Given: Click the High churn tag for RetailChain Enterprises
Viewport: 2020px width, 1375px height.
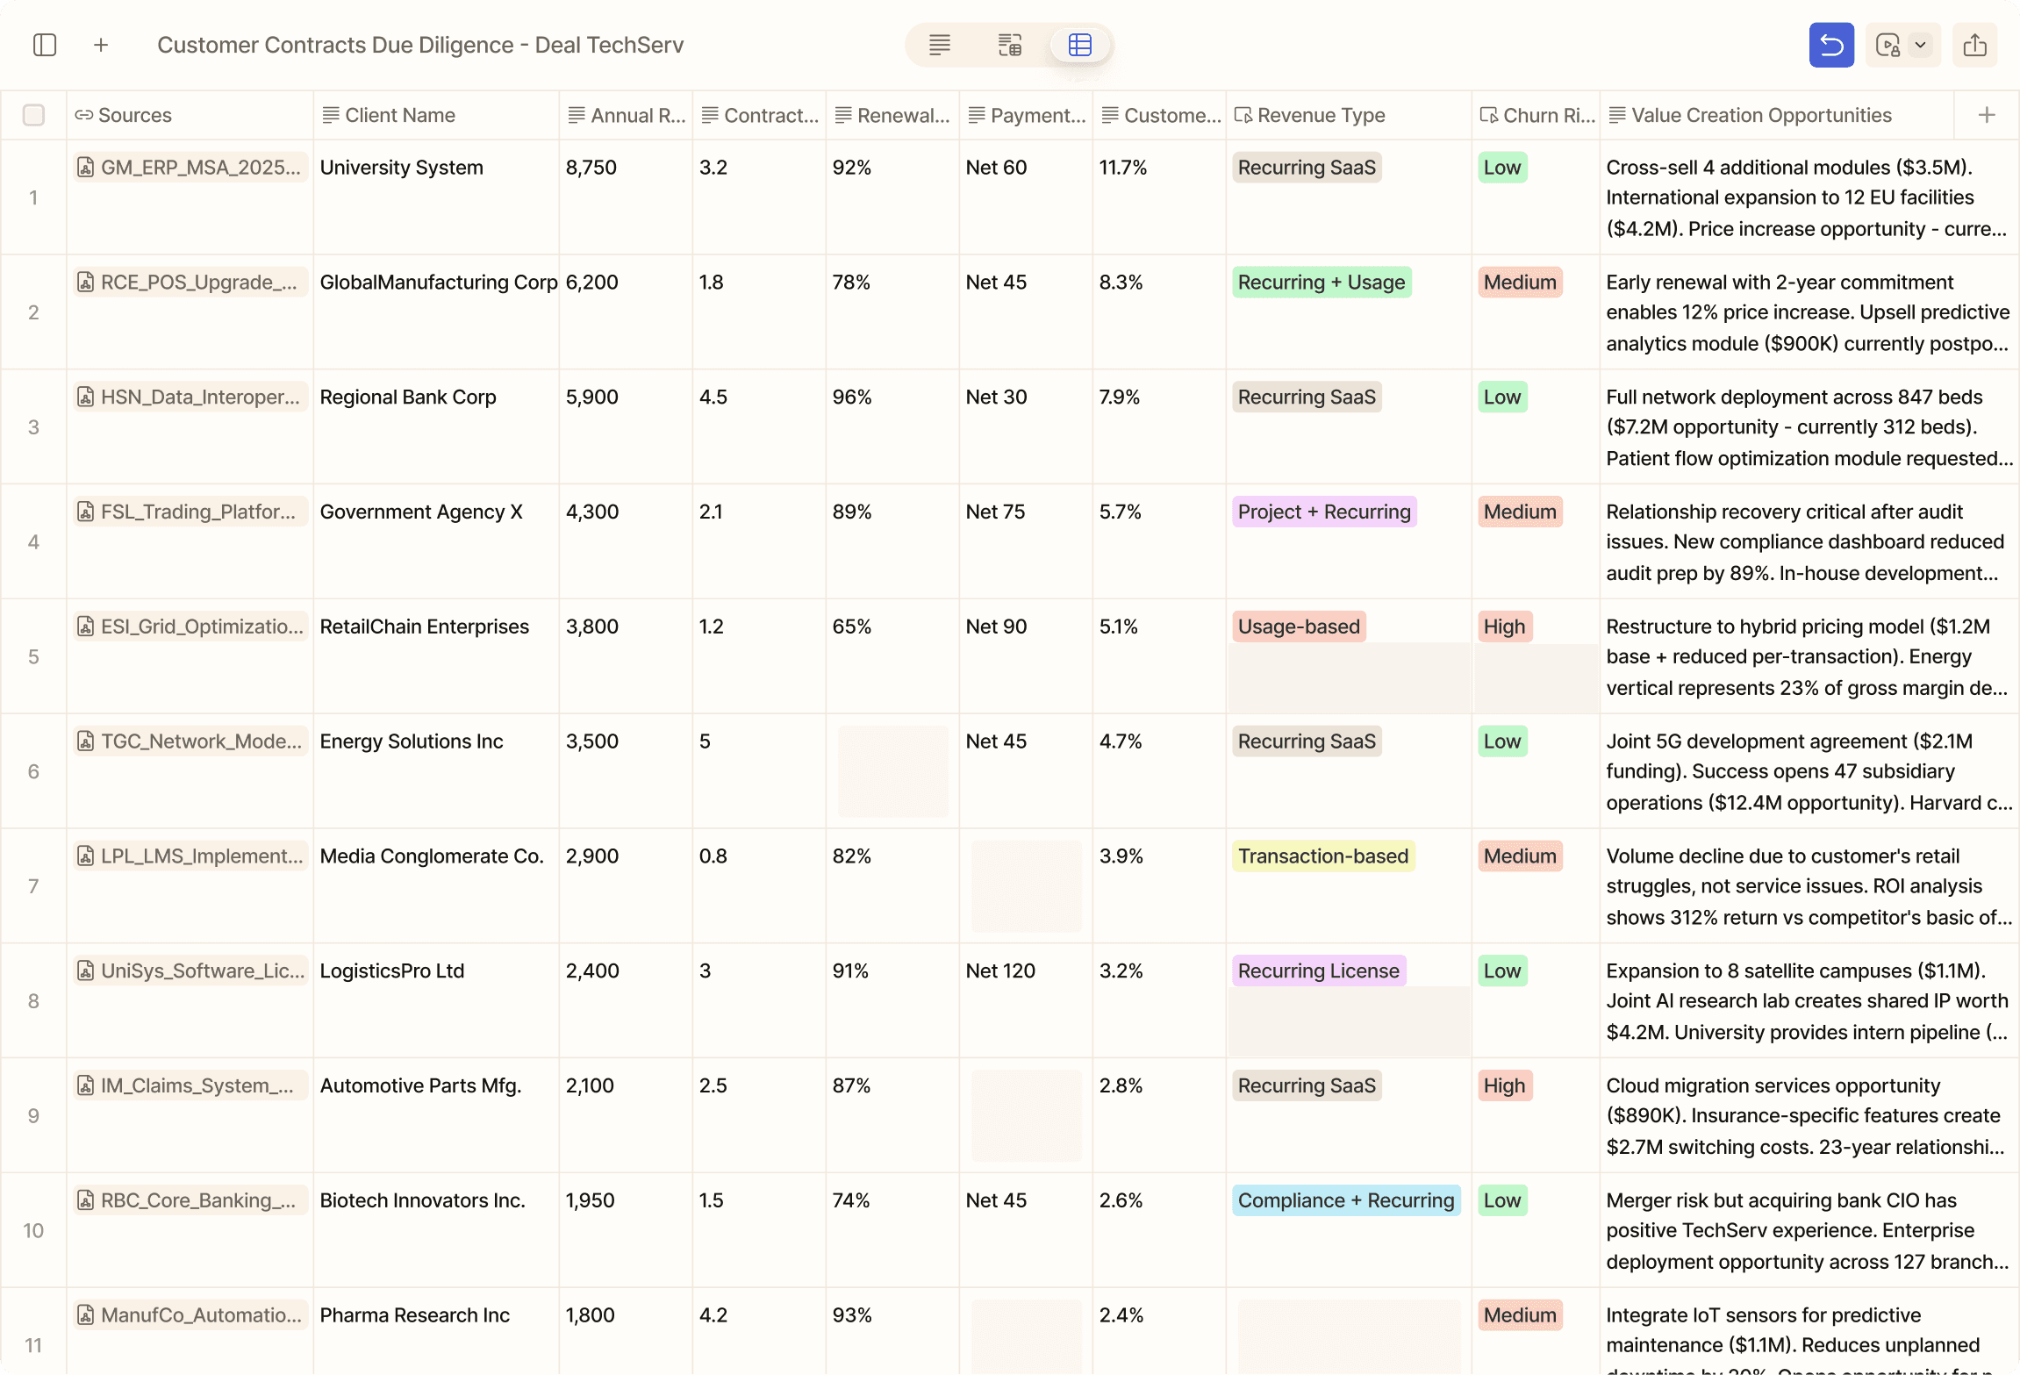Looking at the screenshot, I should [x=1504, y=627].
